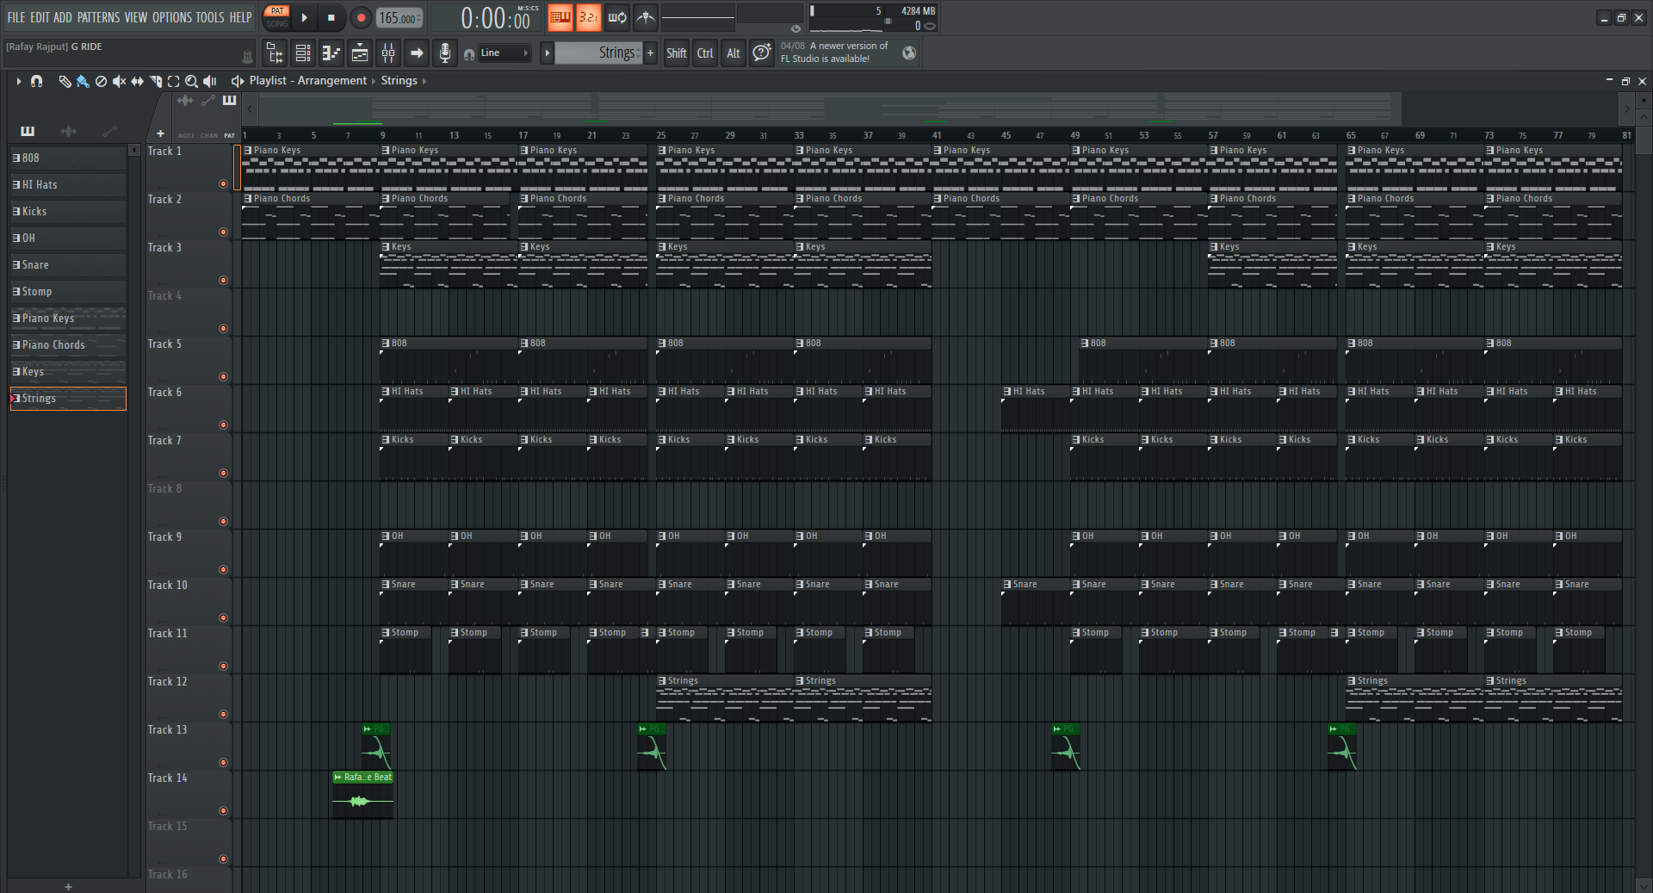
Task: Select the Paint brush tool in playlist
Action: tap(83, 81)
